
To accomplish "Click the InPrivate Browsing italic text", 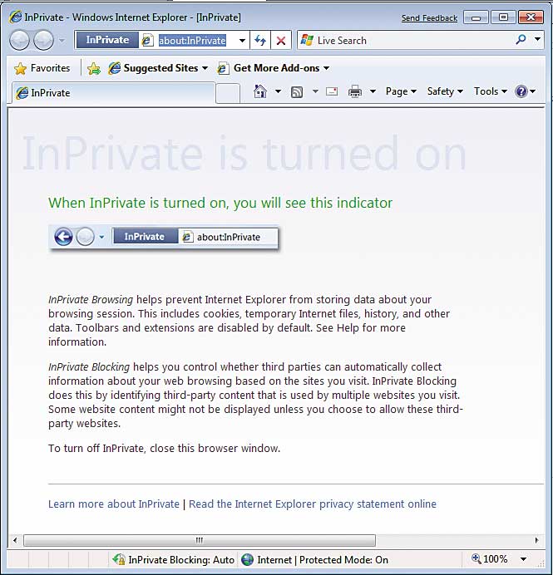I will pyautogui.click(x=91, y=300).
